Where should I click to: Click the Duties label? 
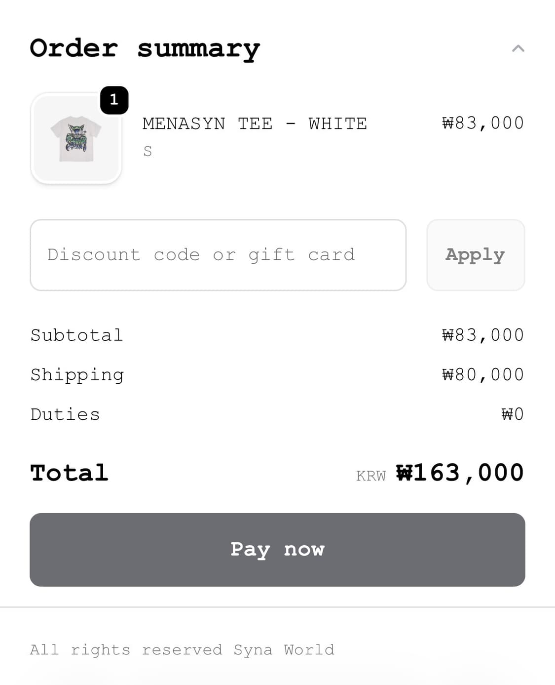(x=65, y=414)
